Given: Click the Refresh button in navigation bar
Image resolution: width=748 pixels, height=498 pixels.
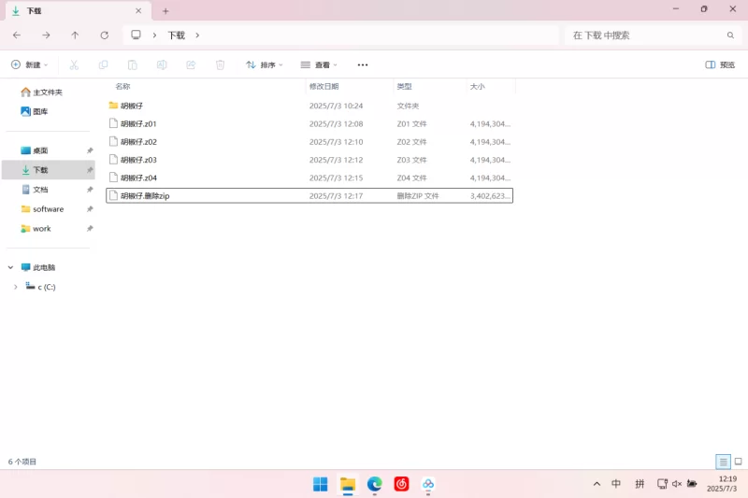Looking at the screenshot, I should [105, 35].
